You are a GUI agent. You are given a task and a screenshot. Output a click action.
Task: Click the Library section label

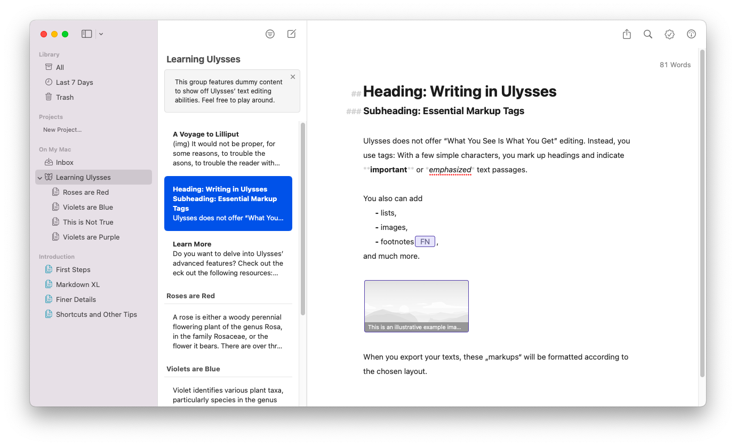49,54
